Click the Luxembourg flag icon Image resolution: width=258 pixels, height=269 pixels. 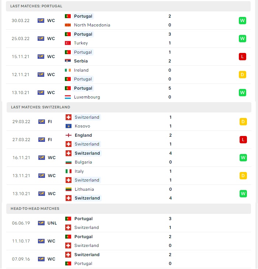click(68, 97)
